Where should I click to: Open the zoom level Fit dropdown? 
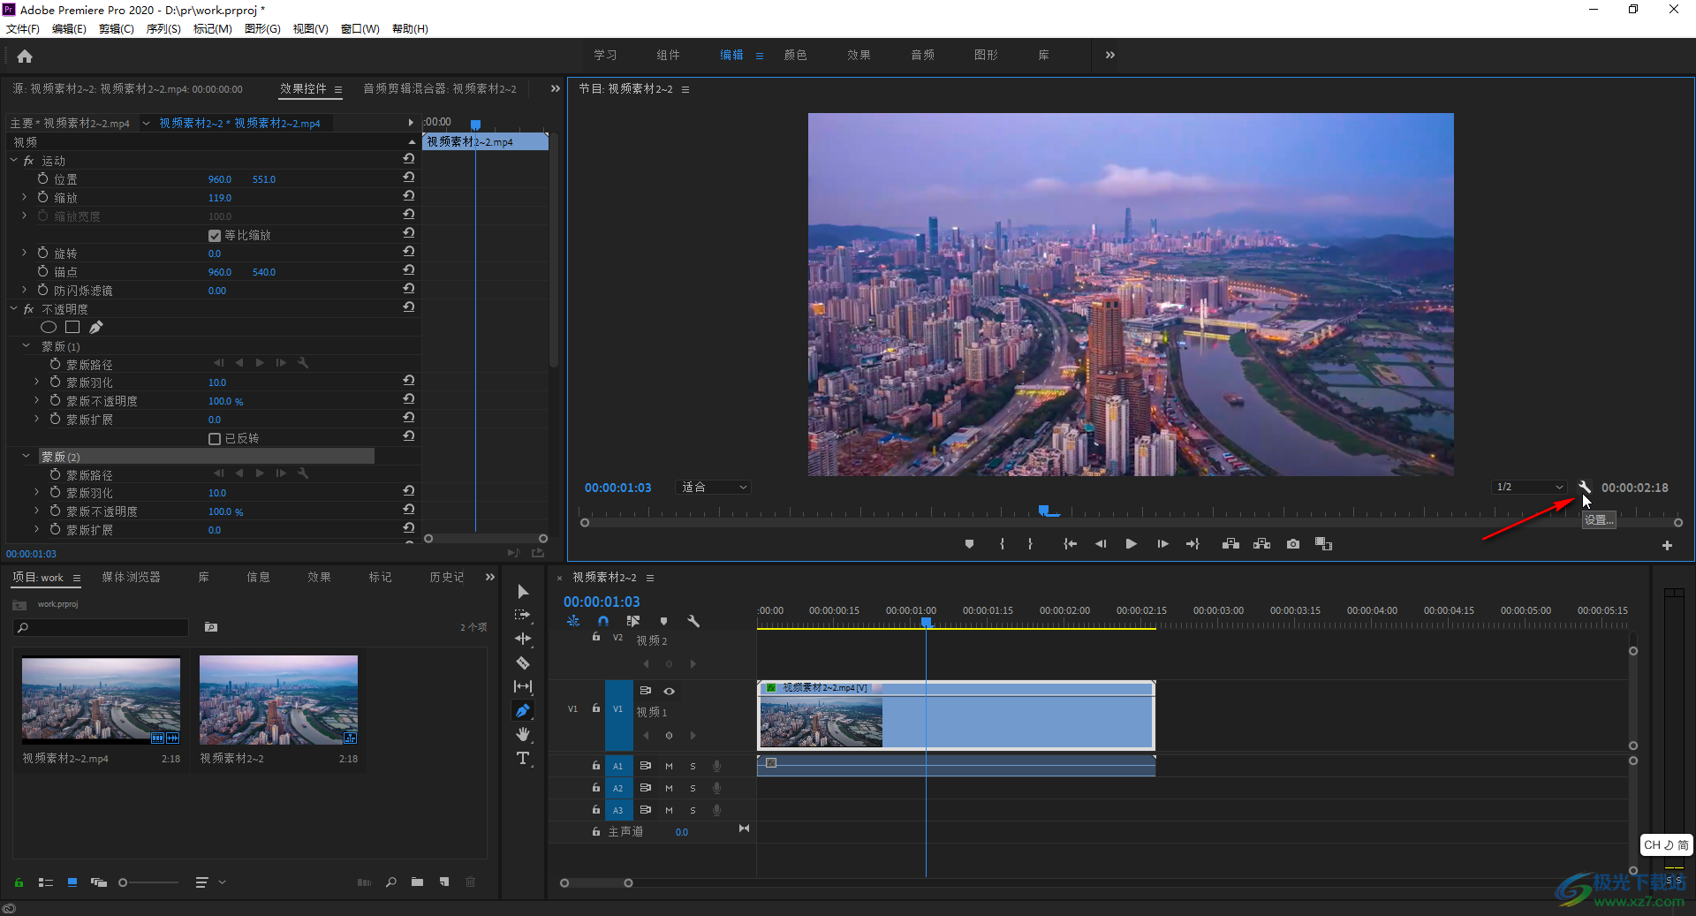click(x=714, y=487)
